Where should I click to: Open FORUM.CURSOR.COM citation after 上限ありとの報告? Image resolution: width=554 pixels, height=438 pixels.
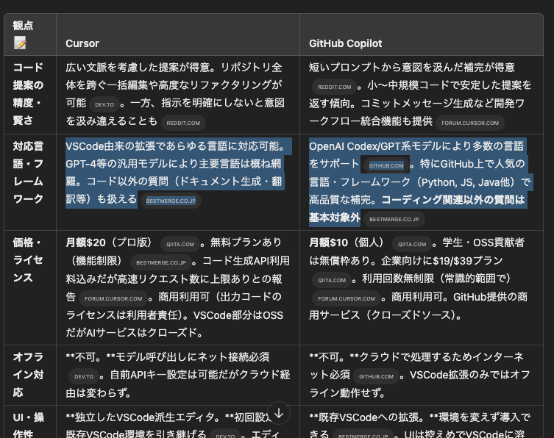[113, 298]
